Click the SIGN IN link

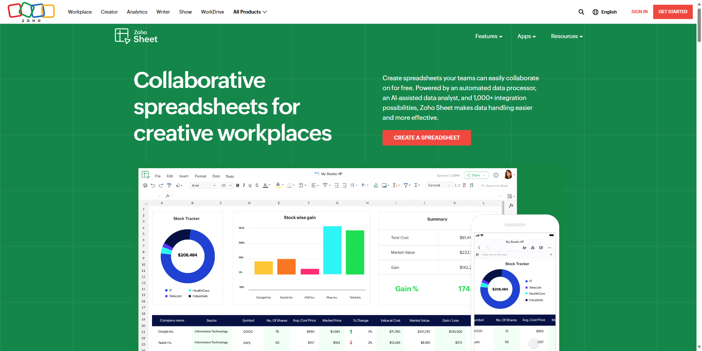(639, 12)
